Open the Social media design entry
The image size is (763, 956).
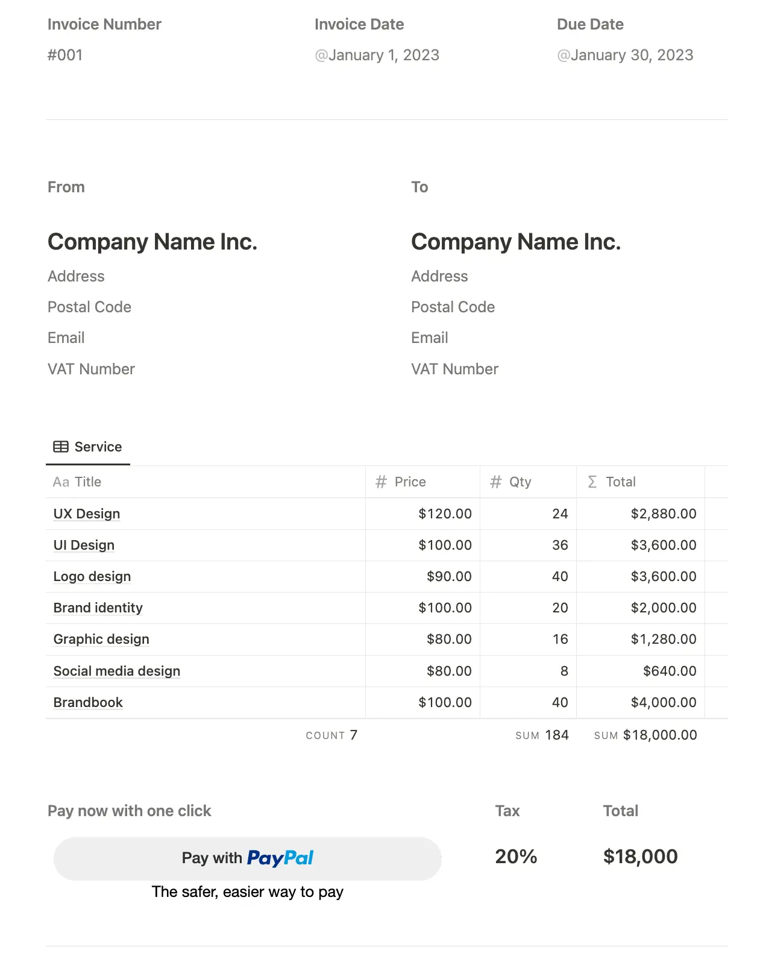pos(117,671)
